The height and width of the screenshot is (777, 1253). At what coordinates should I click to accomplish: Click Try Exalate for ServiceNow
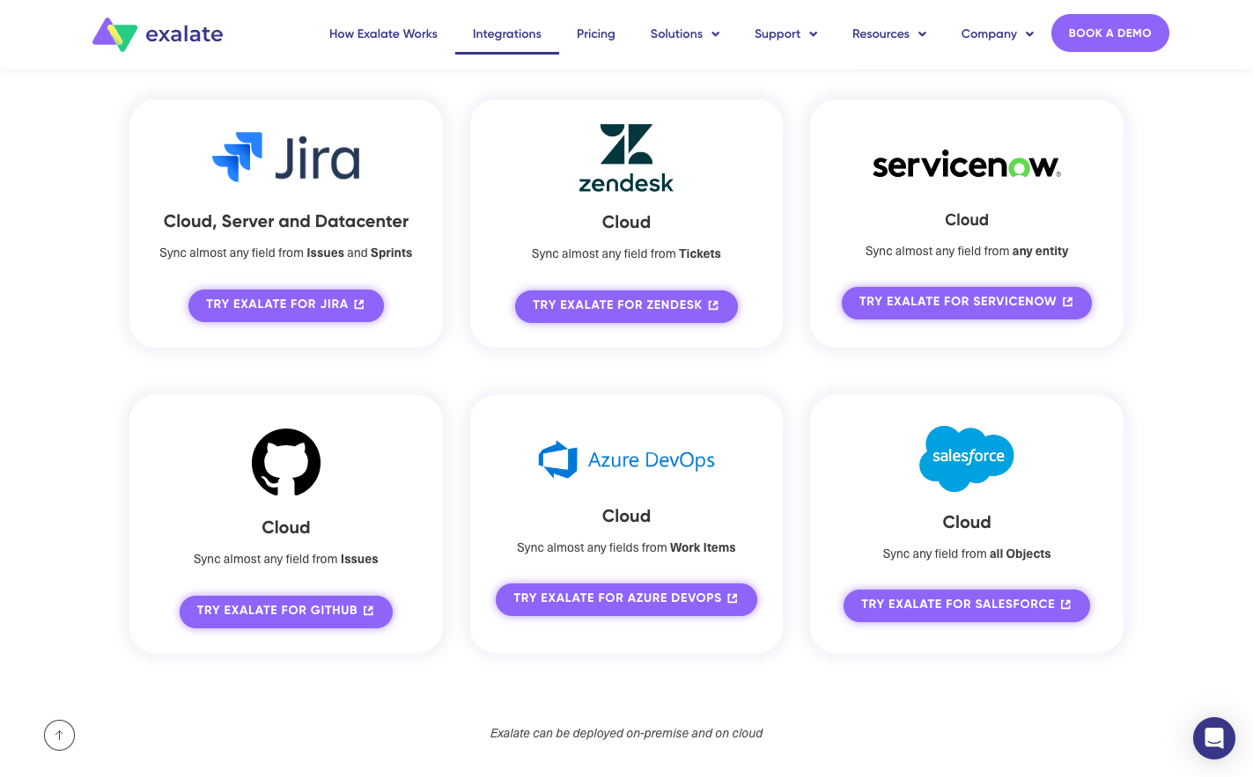click(967, 302)
